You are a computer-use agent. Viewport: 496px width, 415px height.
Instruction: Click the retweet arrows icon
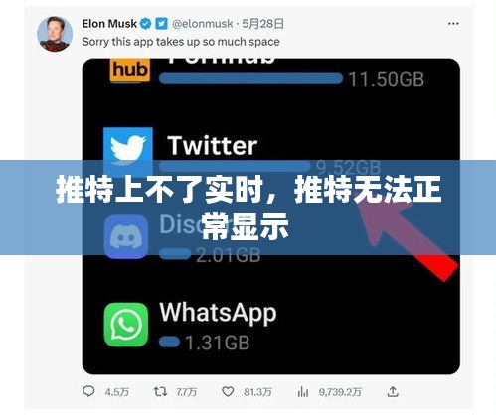[160, 392]
